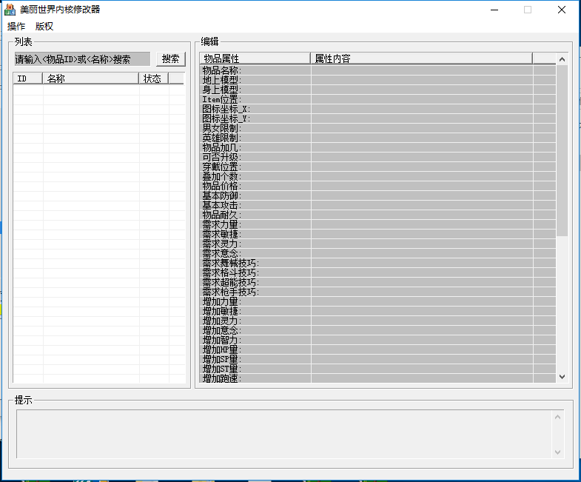Click the 物品属性 column header
The width and height of the screenshot is (581, 482).
(255, 58)
